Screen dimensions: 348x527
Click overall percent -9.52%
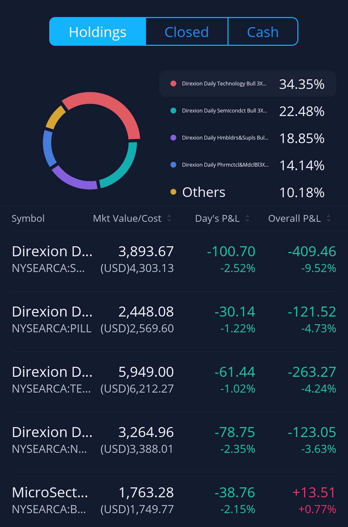[x=319, y=268]
